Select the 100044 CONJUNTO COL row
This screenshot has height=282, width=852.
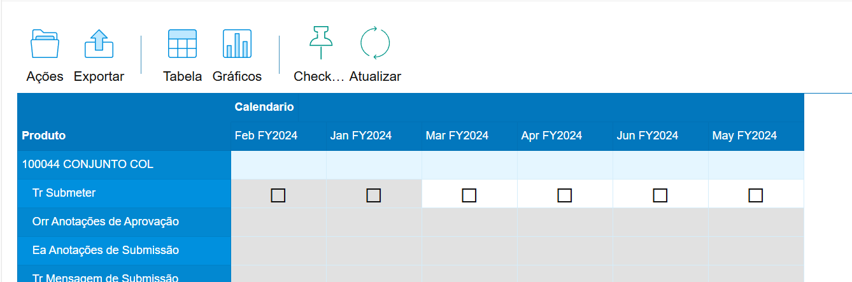pyautogui.click(x=124, y=165)
